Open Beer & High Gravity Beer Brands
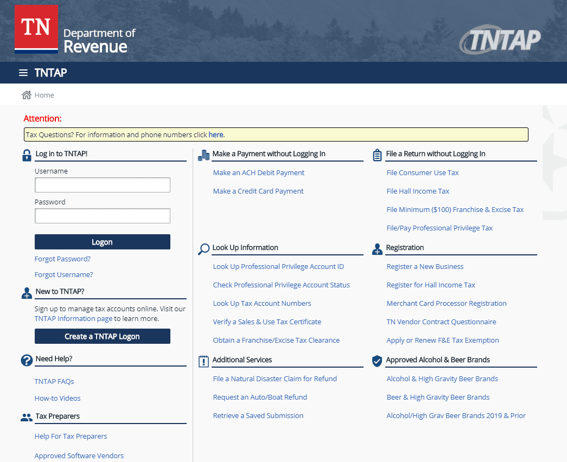This screenshot has height=462, width=567. pyautogui.click(x=438, y=397)
